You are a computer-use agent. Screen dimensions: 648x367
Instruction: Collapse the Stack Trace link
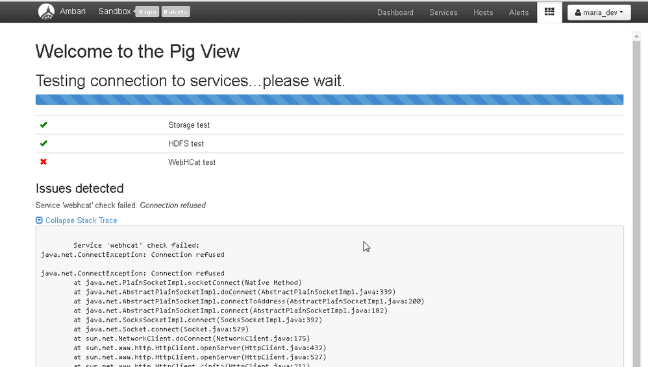81,220
